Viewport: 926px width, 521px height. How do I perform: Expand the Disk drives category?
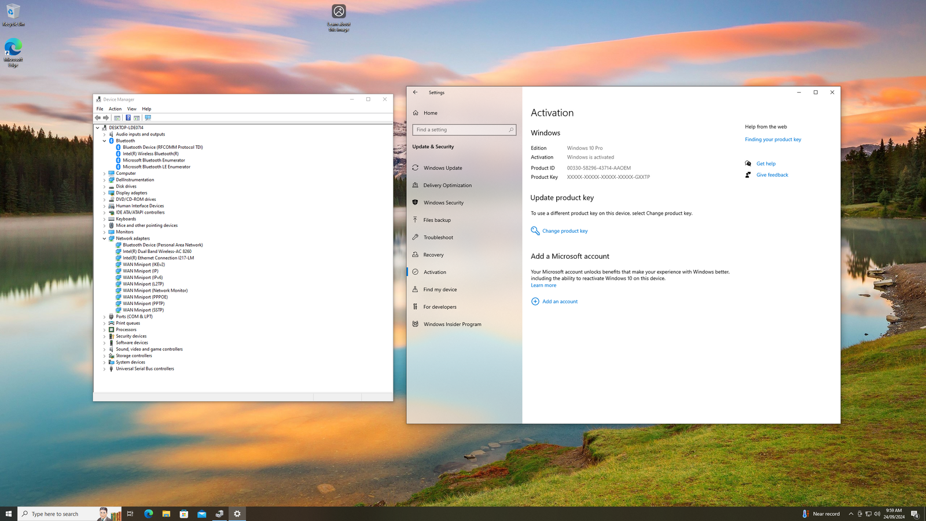(x=105, y=186)
